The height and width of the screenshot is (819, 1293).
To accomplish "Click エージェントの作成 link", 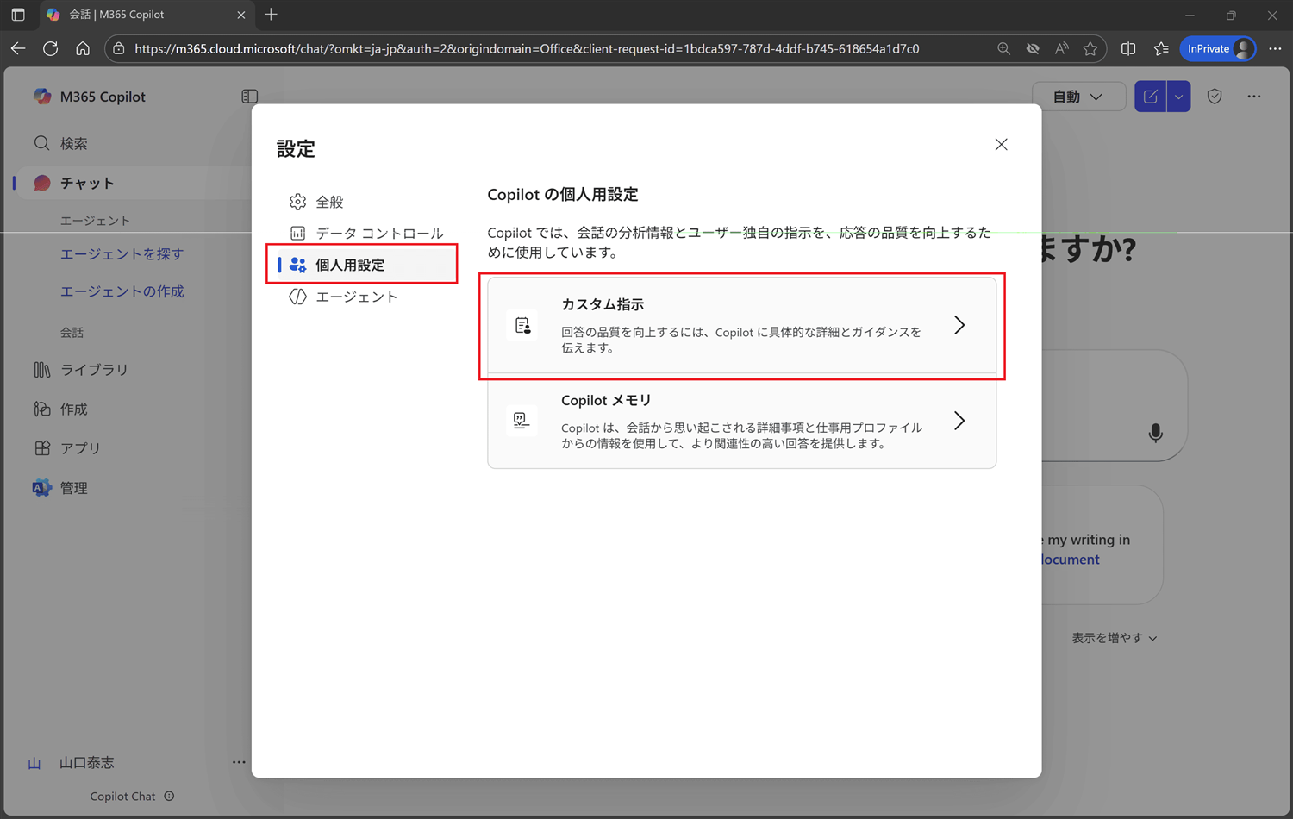I will (122, 291).
